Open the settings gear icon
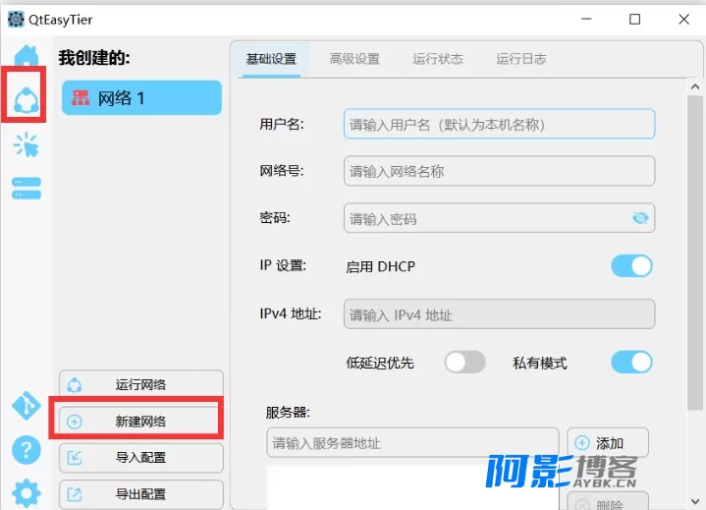 point(27,493)
